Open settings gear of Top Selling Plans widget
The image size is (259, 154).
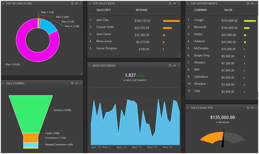(72, 3)
